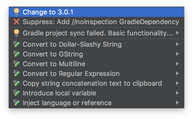Expand submenu arrow for Convert to GString
Viewport: 193px width, 119px height.
tap(177, 54)
